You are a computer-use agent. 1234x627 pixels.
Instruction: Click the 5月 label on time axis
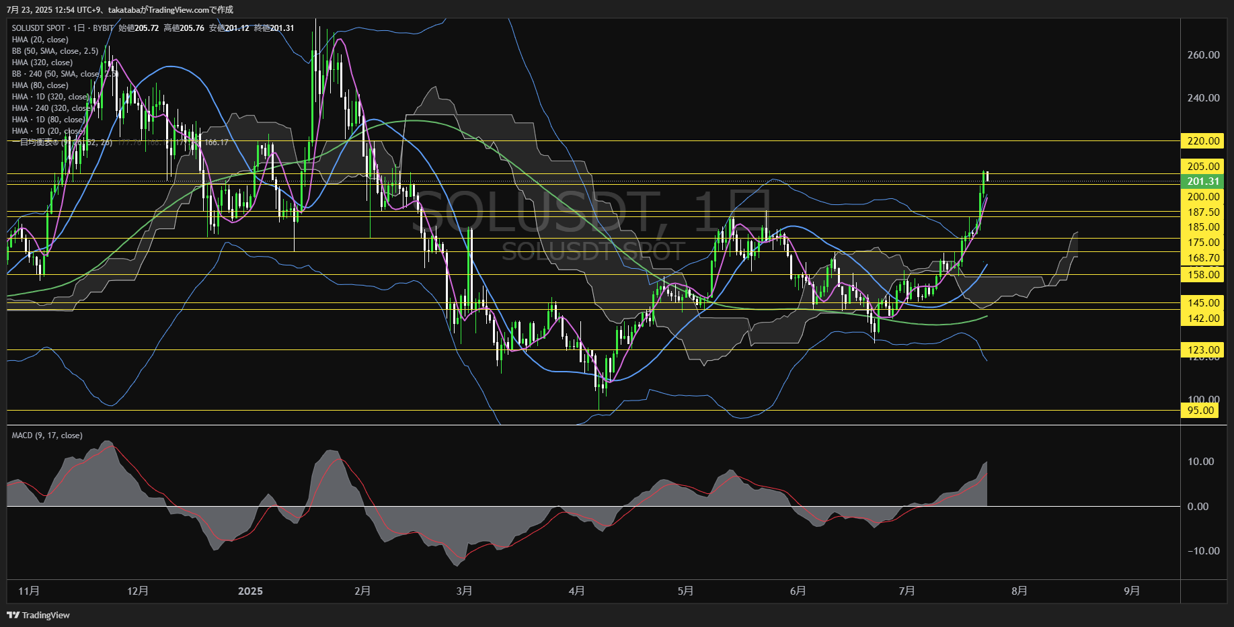[x=685, y=591]
